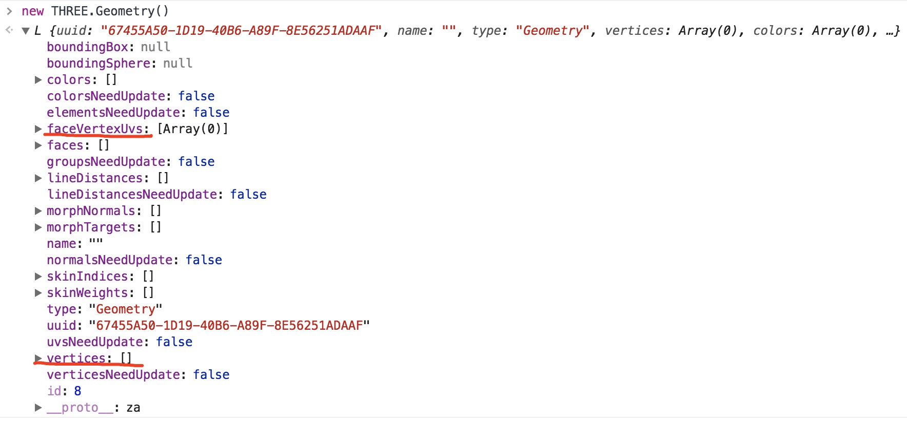907x424 pixels.
Task: Expand the colors array
Action: (x=38, y=80)
